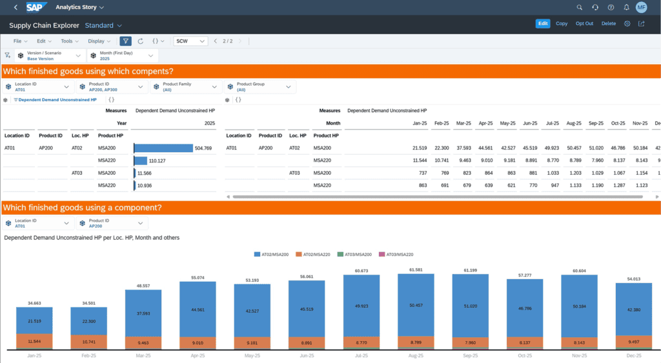The width and height of the screenshot is (661, 363).
Task: Open the MF user profile avatar
Action: [641, 7]
